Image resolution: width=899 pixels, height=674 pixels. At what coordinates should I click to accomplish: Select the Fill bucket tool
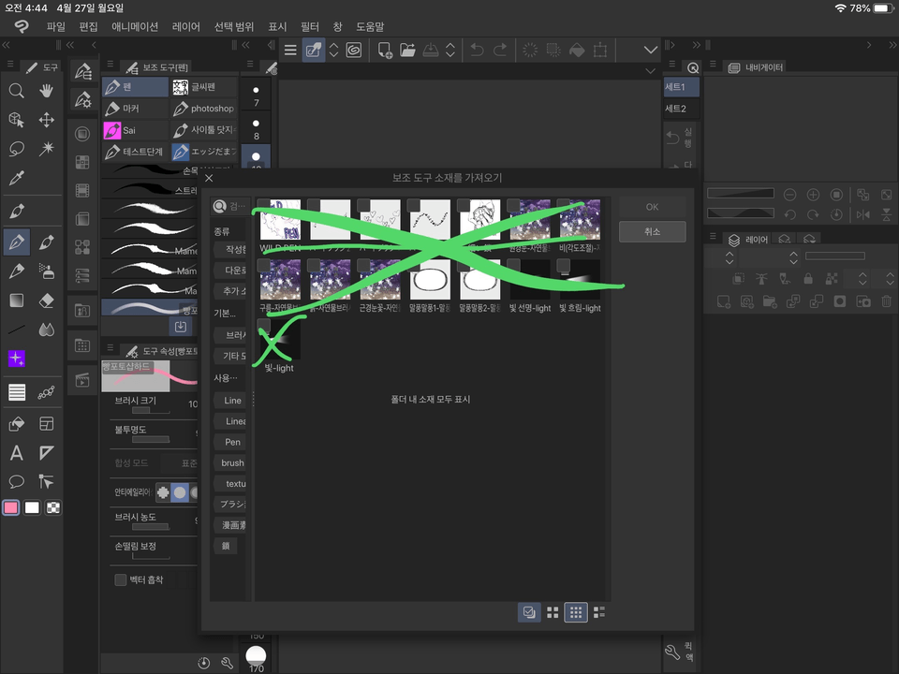(16, 423)
